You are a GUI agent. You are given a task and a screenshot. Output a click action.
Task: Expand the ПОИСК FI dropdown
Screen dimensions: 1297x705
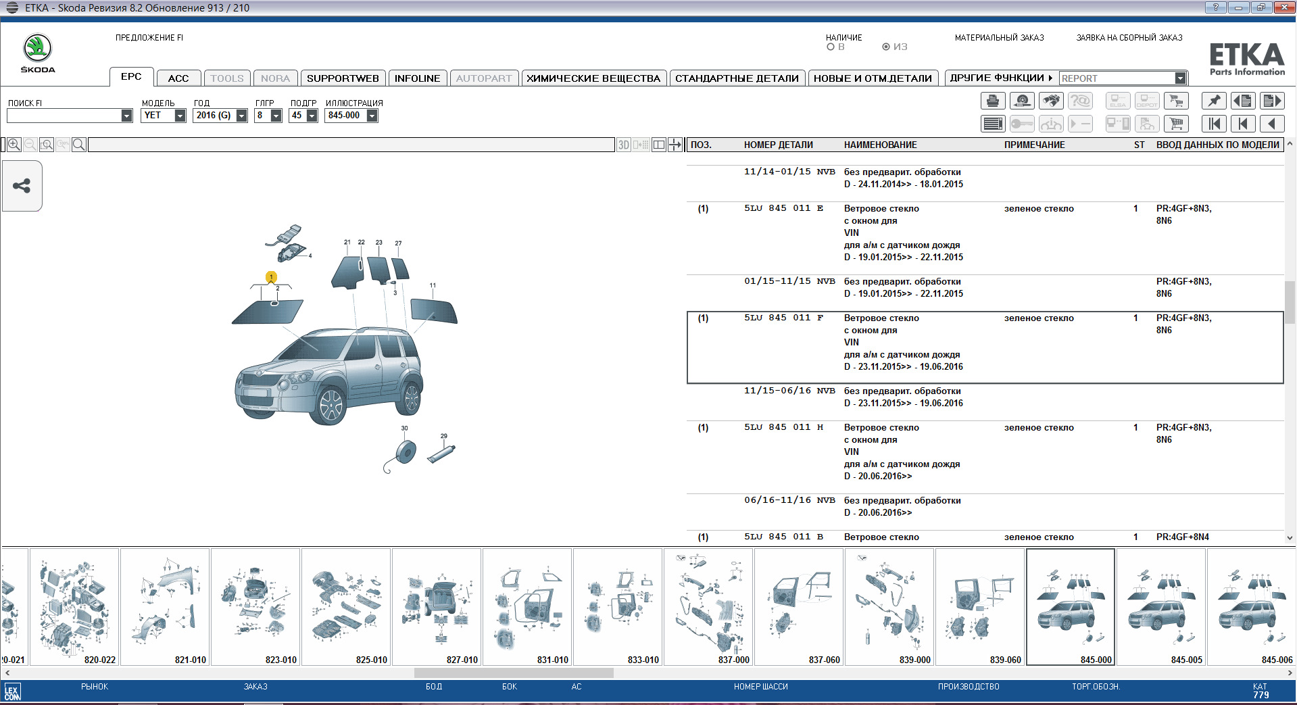[x=126, y=116]
